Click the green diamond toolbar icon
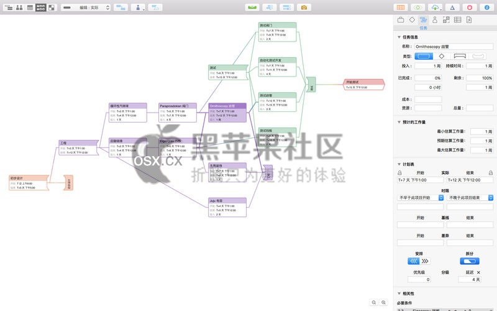This screenshot has height=311, width=497. pos(417,7)
